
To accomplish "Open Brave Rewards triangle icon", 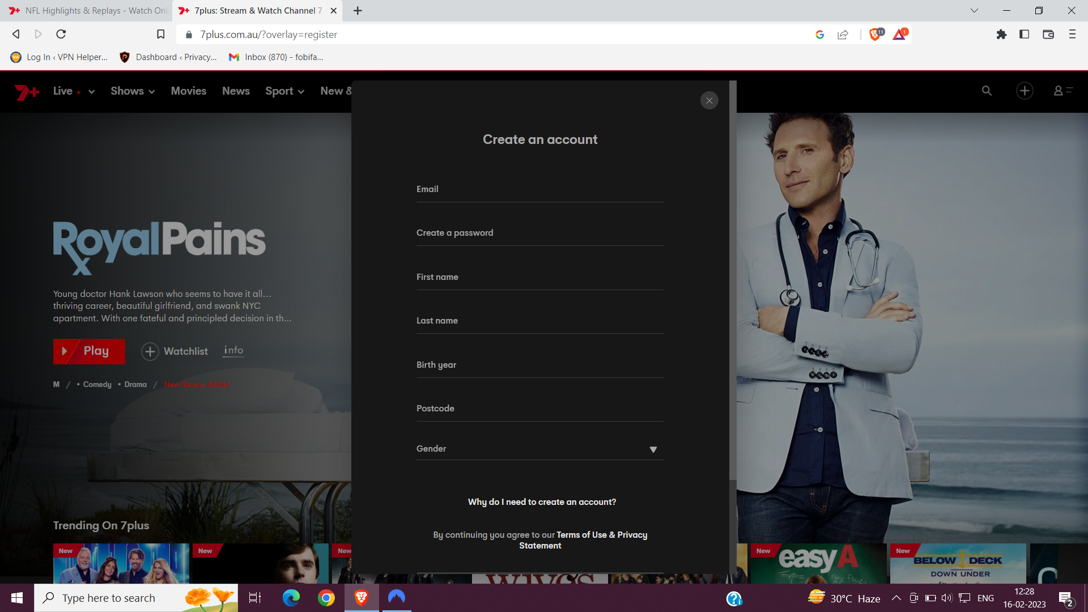I will [900, 35].
